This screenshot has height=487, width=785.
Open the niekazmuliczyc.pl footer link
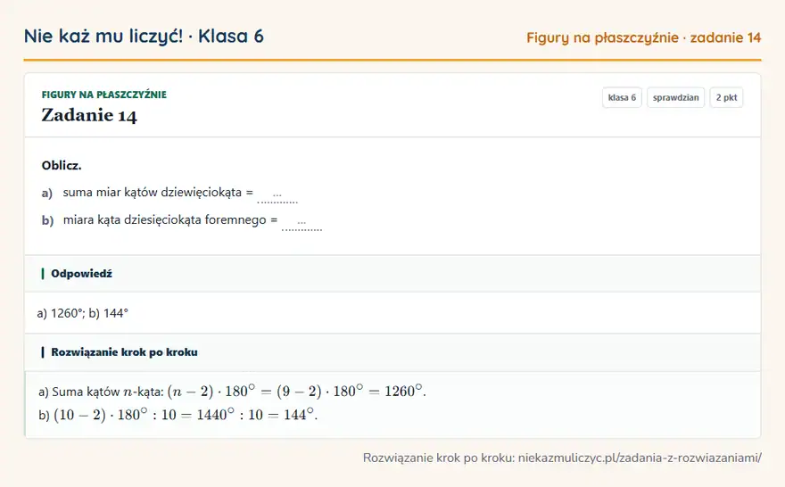coord(640,458)
